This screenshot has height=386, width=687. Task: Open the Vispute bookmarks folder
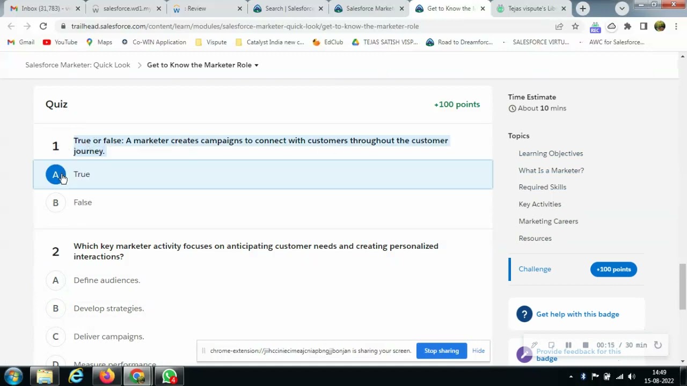pos(210,42)
